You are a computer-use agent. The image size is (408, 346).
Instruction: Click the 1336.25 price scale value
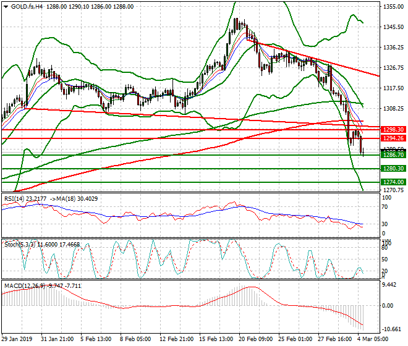[393, 48]
